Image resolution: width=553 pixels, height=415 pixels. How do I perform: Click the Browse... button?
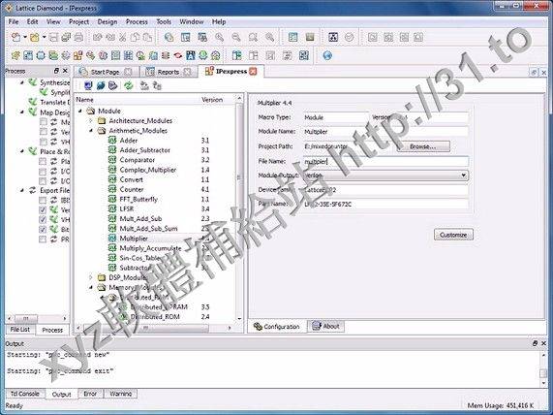coord(423,146)
